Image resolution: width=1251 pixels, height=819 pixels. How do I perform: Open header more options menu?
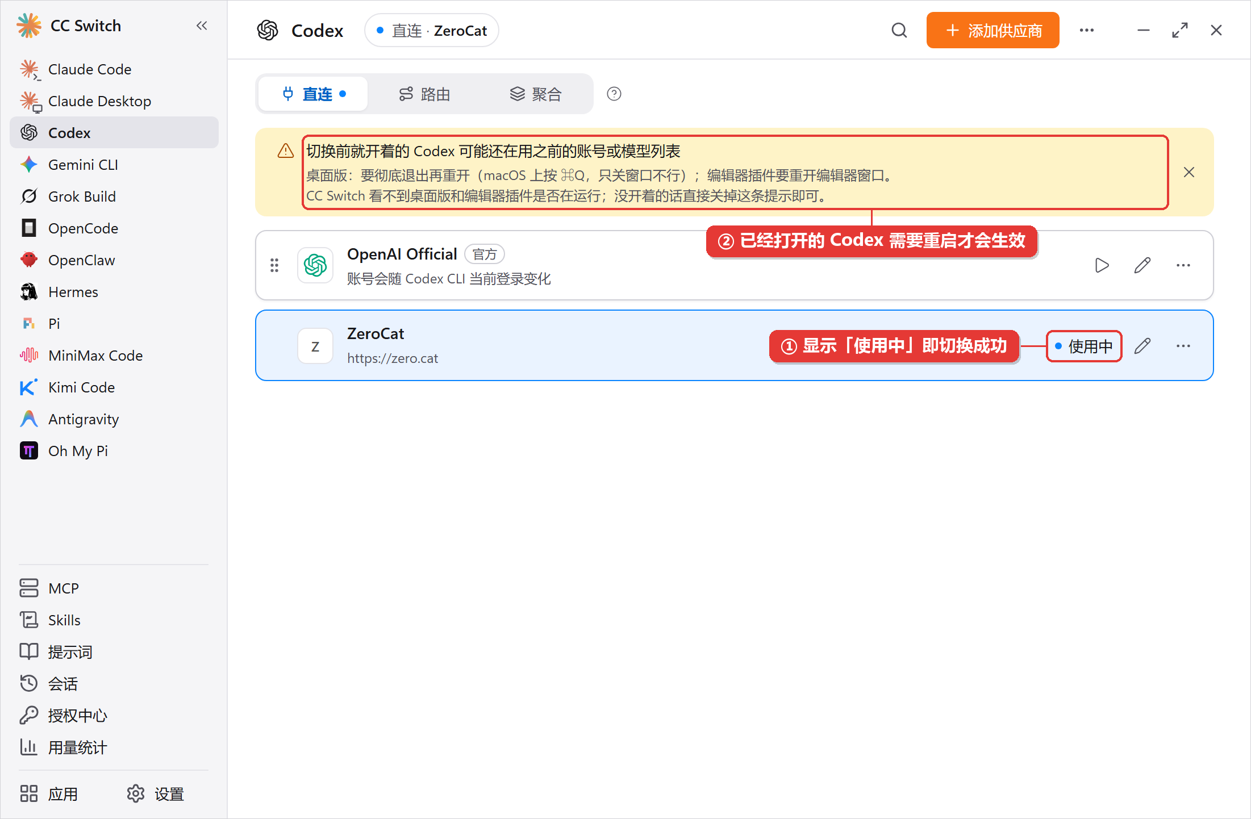(x=1087, y=30)
